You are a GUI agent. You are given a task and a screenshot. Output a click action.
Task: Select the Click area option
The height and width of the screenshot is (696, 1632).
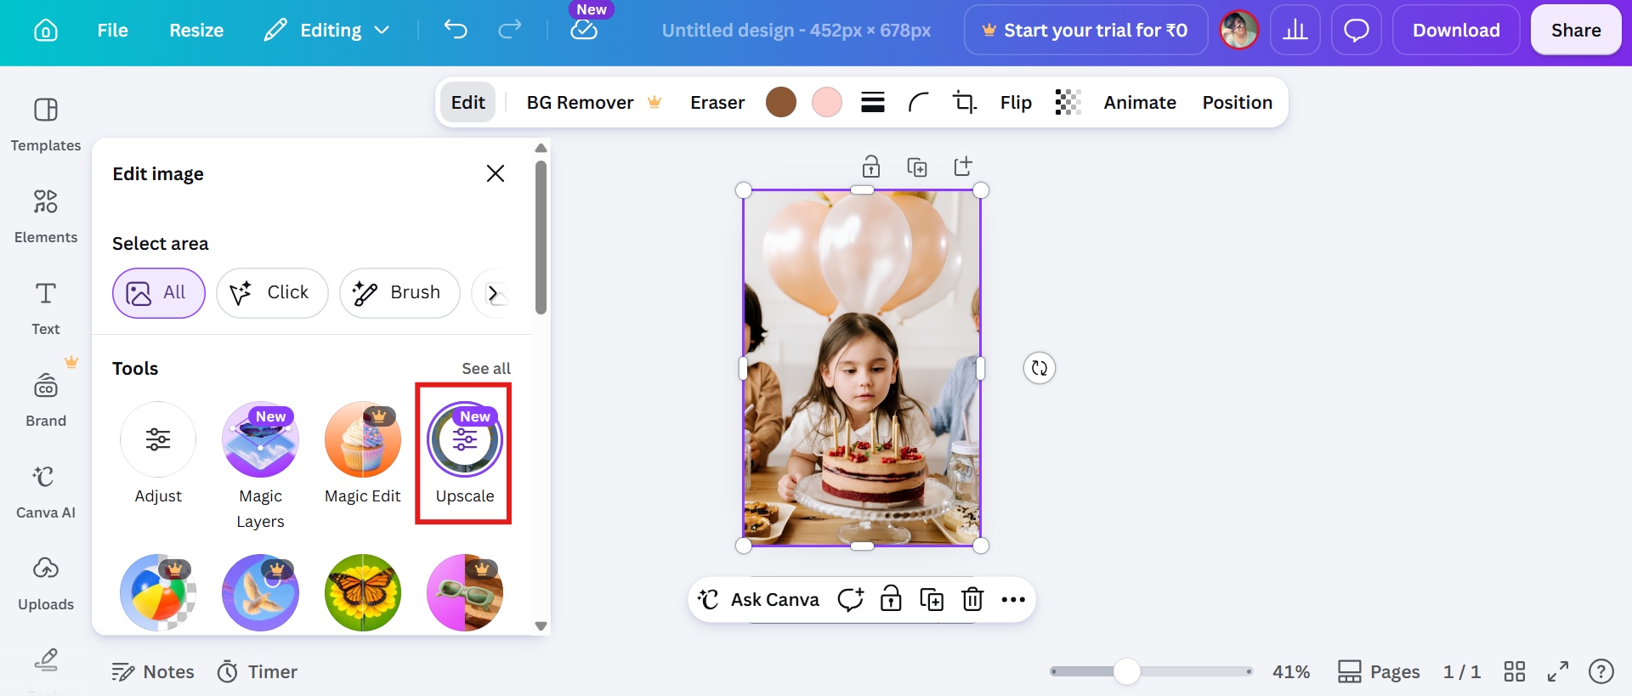point(272,293)
